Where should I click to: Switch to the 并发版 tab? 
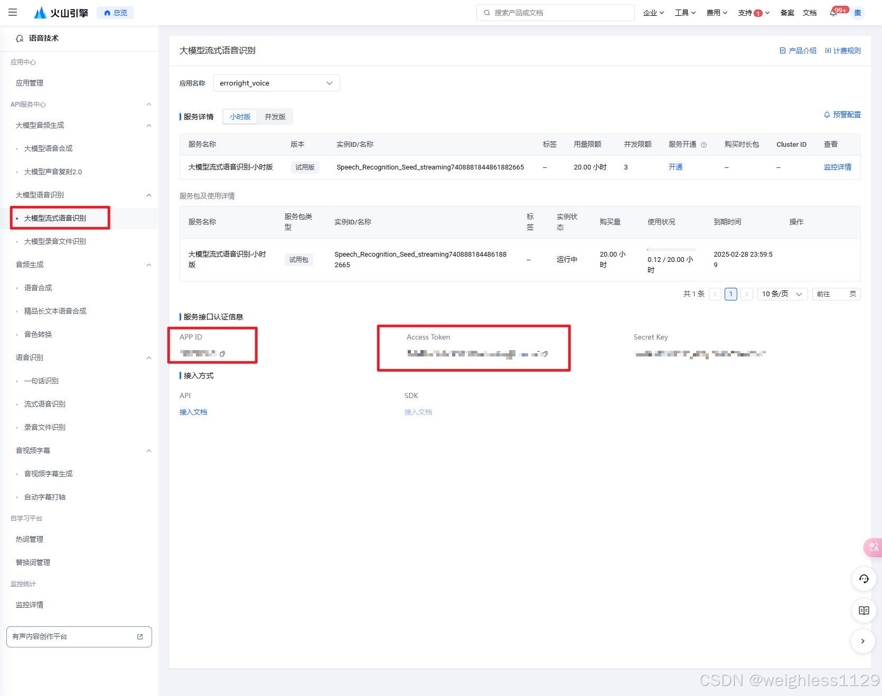[275, 117]
